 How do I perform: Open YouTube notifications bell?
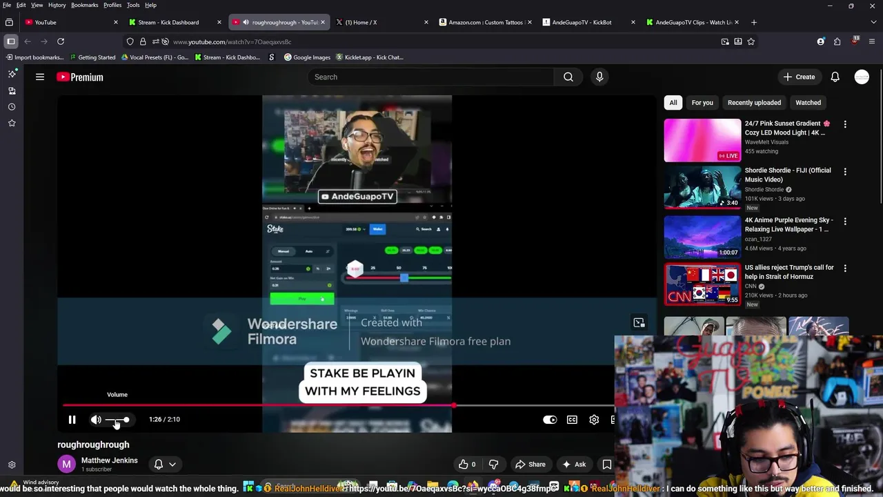(x=835, y=77)
